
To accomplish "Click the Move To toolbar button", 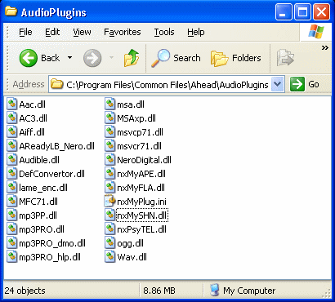I will (x=285, y=58).
